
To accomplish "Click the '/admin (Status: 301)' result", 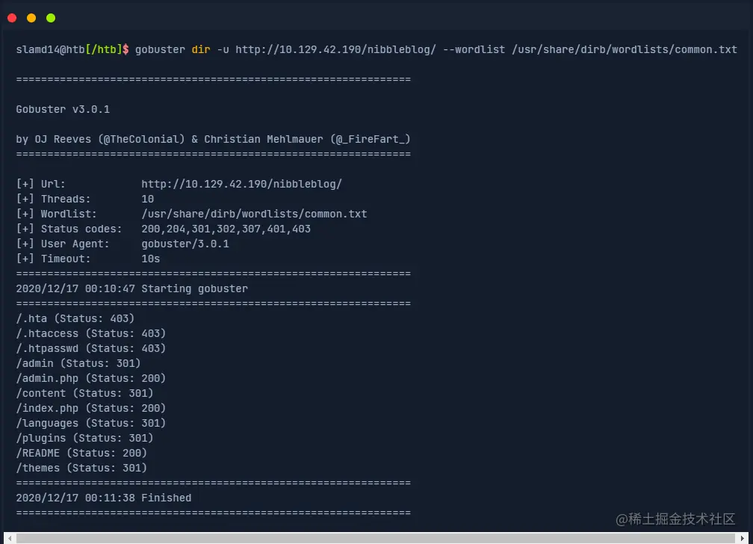I will point(78,363).
